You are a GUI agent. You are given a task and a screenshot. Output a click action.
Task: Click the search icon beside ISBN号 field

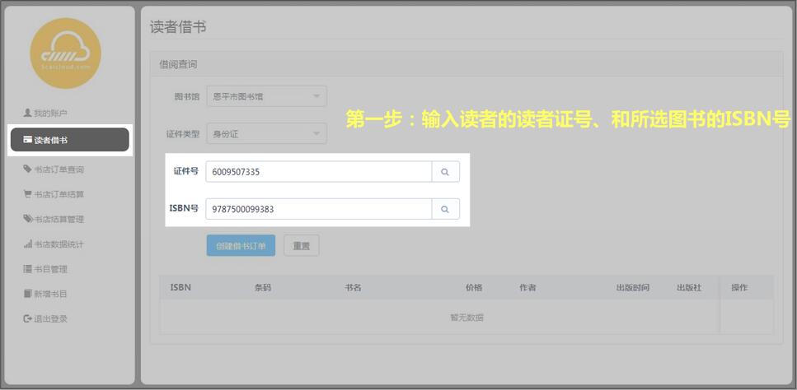[445, 210]
